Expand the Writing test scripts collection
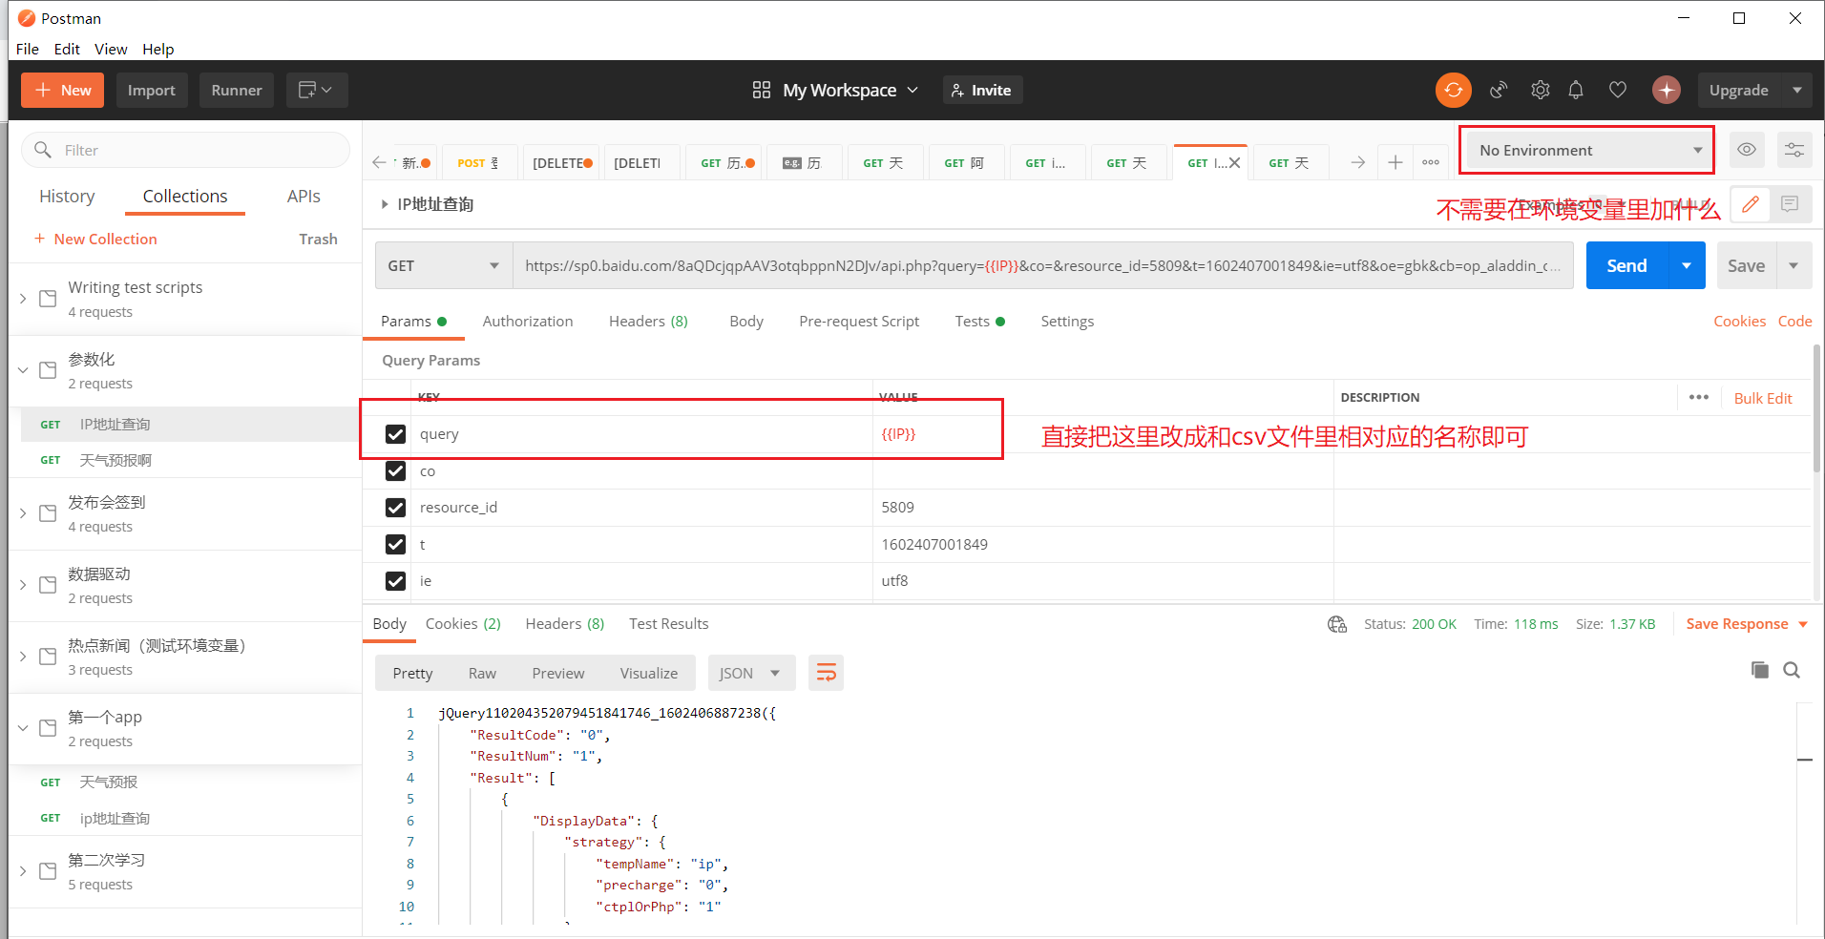Viewport: 1825px width, 939px height. pos(23,299)
